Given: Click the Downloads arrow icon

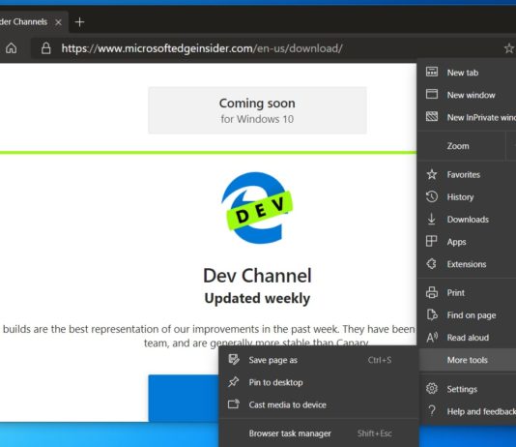Looking at the screenshot, I should (431, 219).
